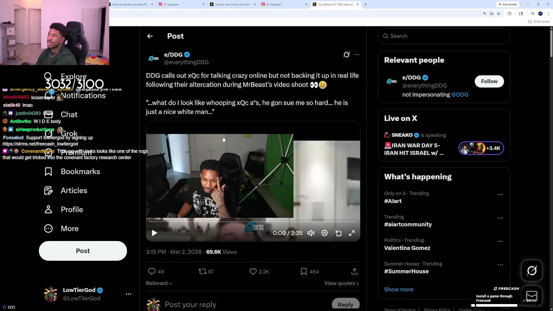Click the 69.6K Views count

pyautogui.click(x=221, y=252)
